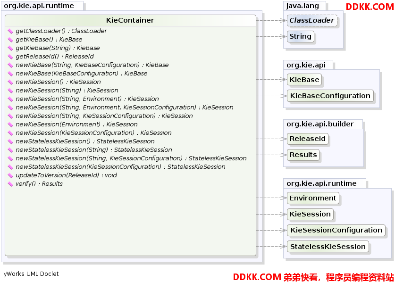Open the ClassLoader class box
The image size is (395, 282).
click(312, 20)
